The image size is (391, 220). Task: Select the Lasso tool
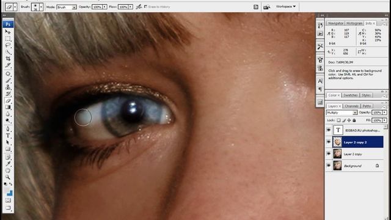(x=8, y=45)
